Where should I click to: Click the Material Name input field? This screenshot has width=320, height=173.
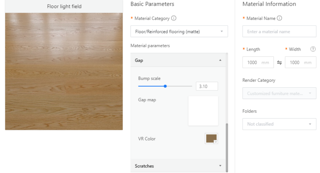pyautogui.click(x=279, y=32)
